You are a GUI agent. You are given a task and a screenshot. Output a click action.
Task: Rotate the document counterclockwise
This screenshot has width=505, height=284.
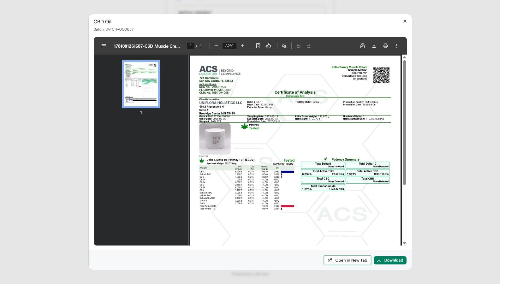pos(268,46)
